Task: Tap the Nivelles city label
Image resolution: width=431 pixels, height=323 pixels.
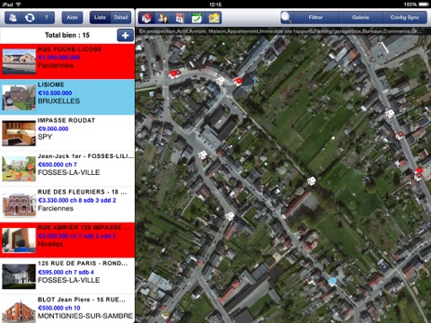Action: click(50, 244)
